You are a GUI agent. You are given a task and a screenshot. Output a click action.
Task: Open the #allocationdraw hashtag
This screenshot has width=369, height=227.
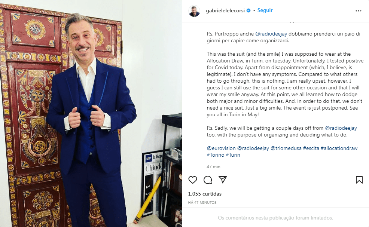click(339, 148)
